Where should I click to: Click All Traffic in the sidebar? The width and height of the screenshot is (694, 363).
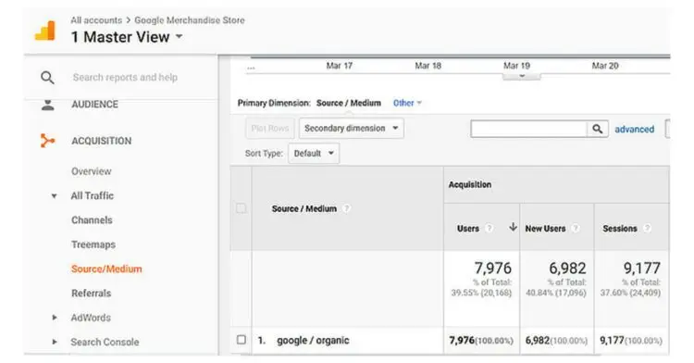click(92, 195)
